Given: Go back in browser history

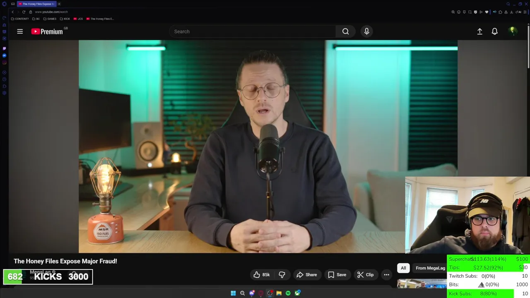Looking at the screenshot, I should [12, 12].
